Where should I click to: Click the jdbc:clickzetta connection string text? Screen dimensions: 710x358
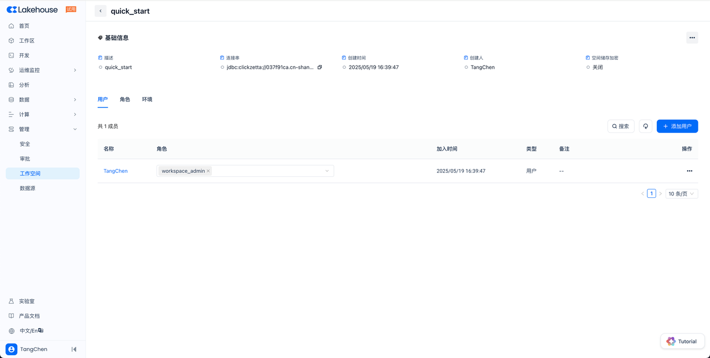click(x=270, y=67)
